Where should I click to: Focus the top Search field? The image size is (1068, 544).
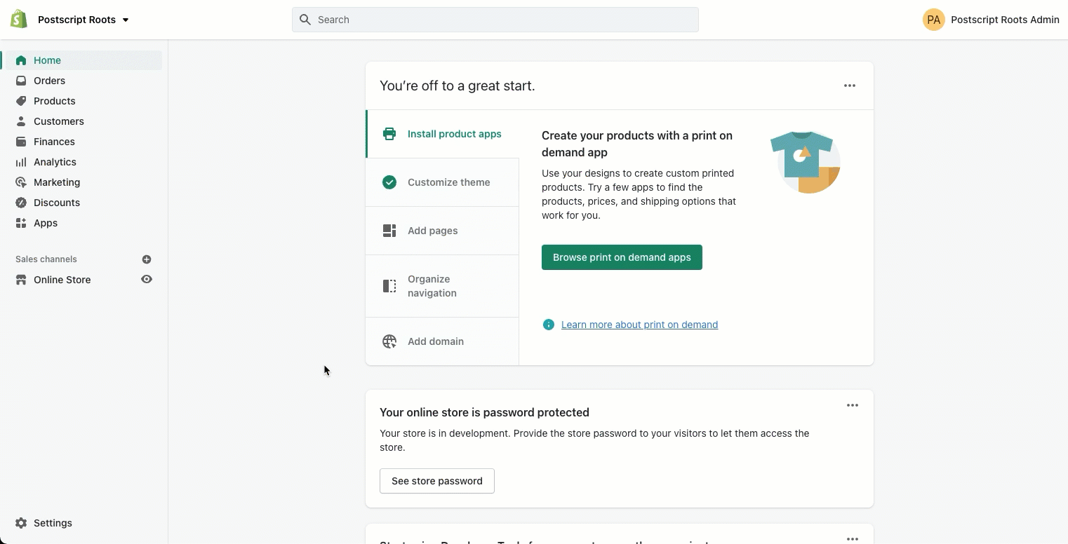tap(495, 20)
